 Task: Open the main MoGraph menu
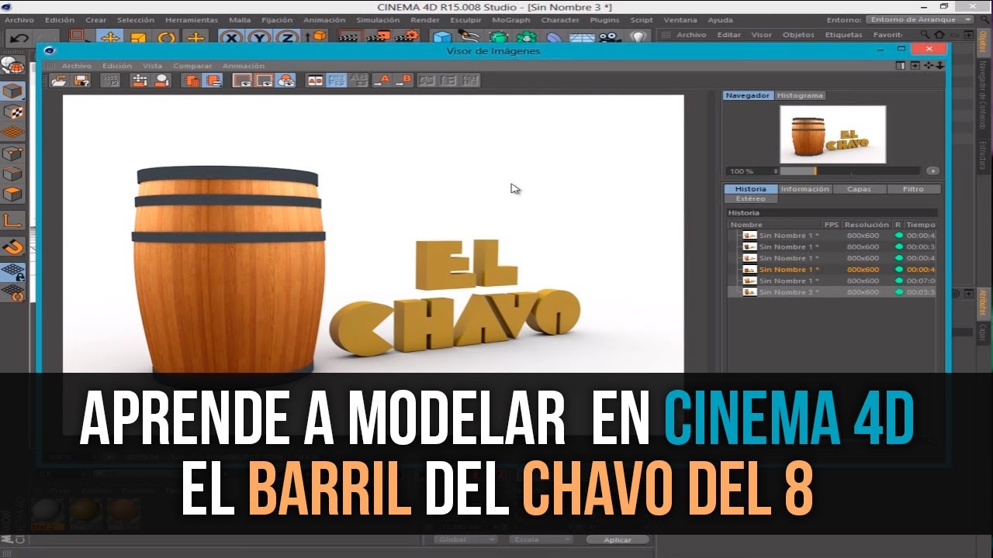[511, 20]
